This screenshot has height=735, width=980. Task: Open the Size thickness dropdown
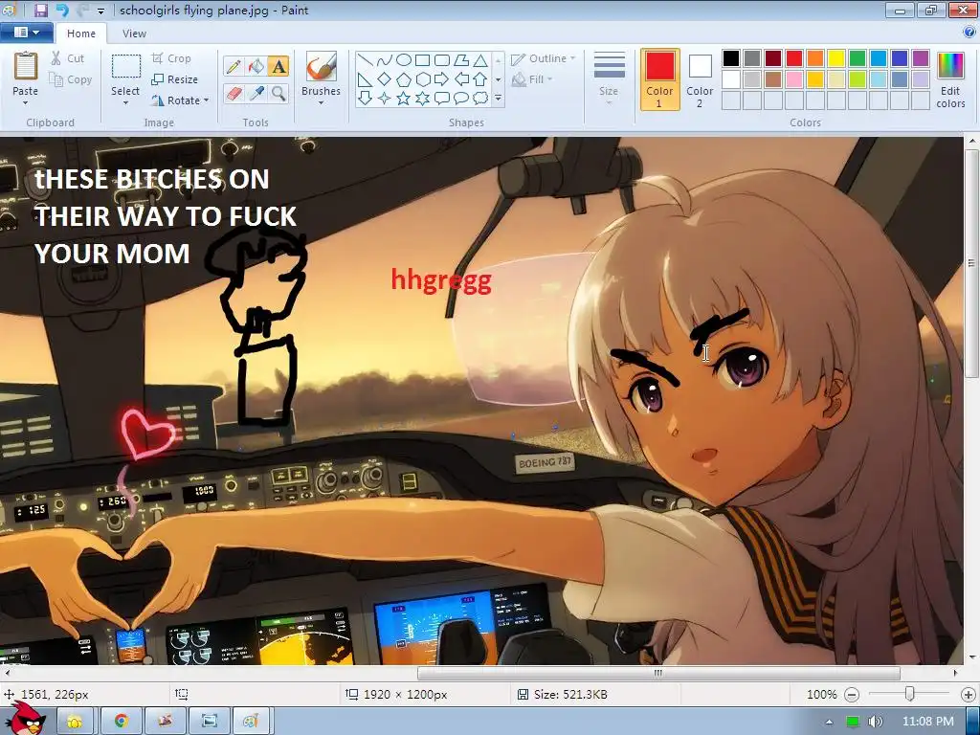click(x=609, y=79)
